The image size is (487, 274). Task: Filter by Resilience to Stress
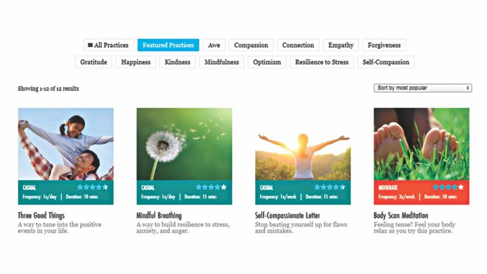[x=322, y=63]
